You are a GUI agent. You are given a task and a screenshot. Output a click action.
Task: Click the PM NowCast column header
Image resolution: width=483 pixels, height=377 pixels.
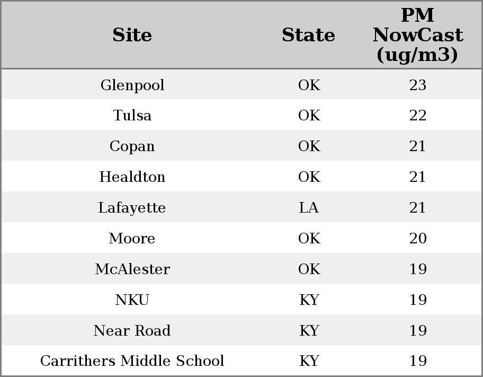pos(417,35)
